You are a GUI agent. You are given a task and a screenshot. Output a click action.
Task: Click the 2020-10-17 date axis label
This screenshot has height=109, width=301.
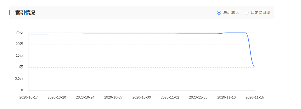(x=29, y=97)
